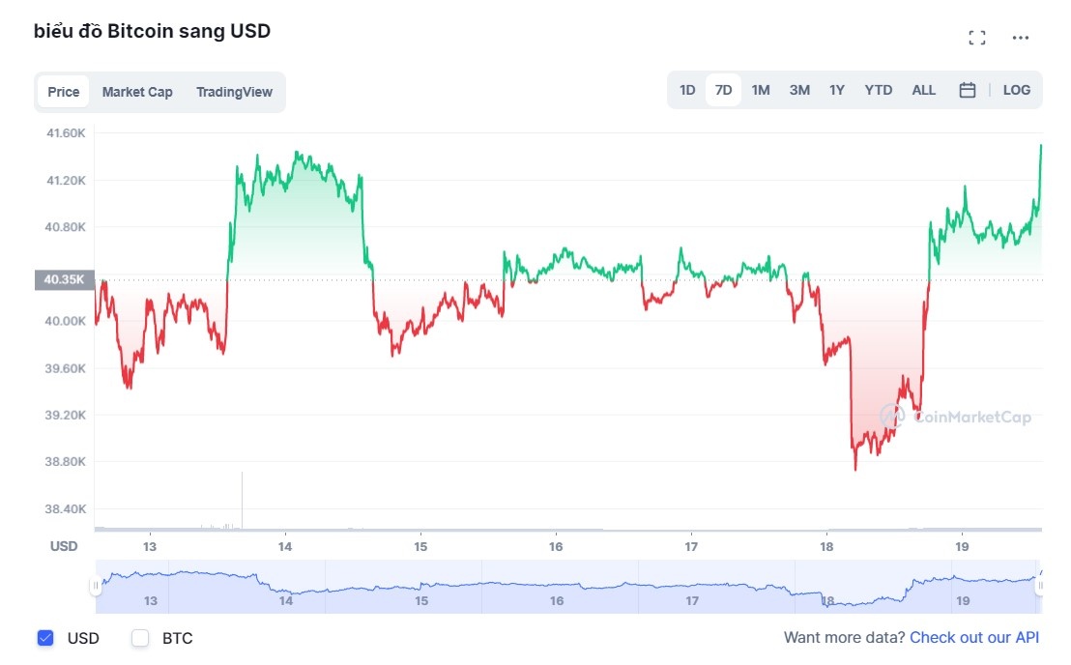The width and height of the screenshot is (1071, 665).
Task: Select the Price chart tab
Action: (x=63, y=91)
